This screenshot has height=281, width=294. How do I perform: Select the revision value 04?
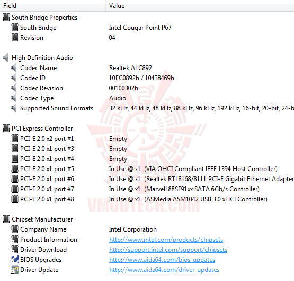[112, 38]
